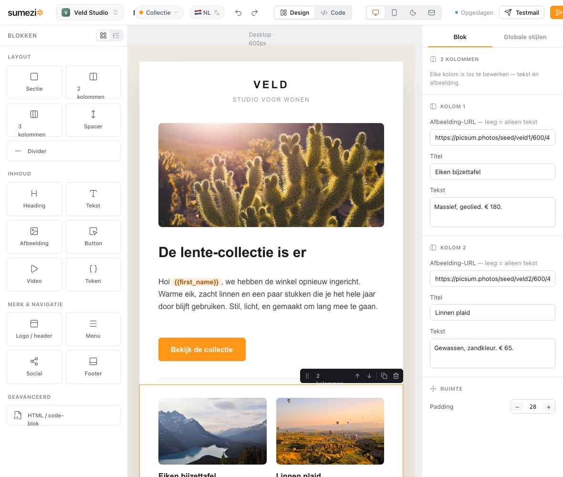Add a 3 kolommen layout block
The width and height of the screenshot is (563, 477).
pyautogui.click(x=34, y=120)
